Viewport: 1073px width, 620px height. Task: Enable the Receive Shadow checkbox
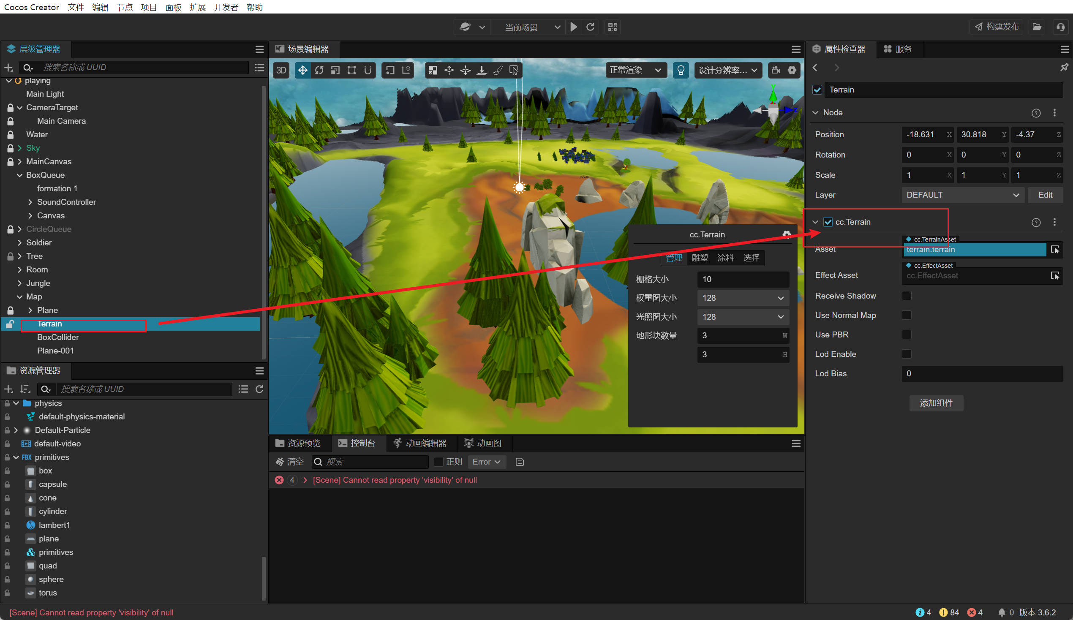907,296
